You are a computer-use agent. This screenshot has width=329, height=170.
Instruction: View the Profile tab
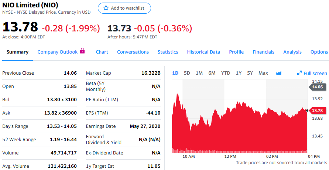click(x=236, y=52)
